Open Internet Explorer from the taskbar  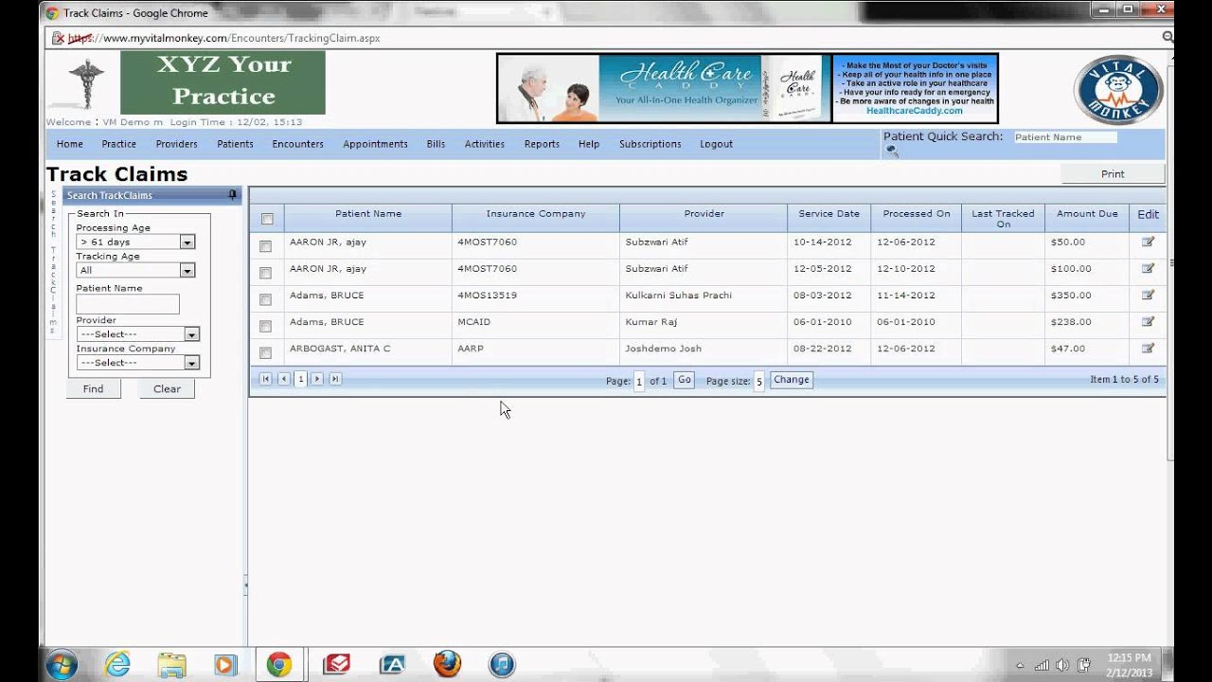click(x=117, y=664)
